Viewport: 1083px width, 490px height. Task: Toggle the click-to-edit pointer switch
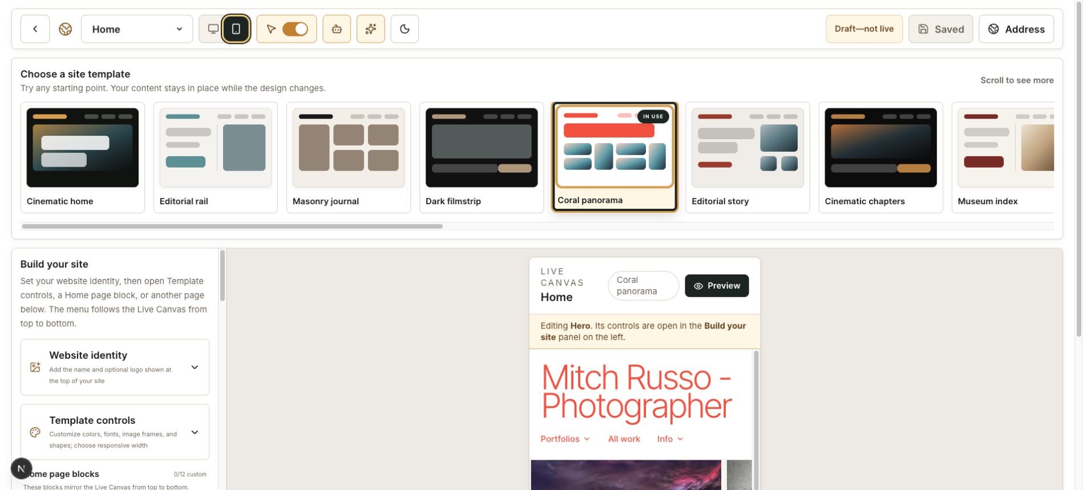295,29
